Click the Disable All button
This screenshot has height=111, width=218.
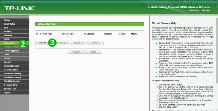pyautogui.click(x=78, y=43)
